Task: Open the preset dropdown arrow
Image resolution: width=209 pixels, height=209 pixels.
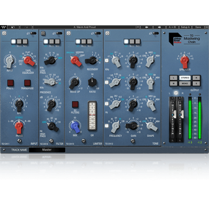Action: pos(137,27)
